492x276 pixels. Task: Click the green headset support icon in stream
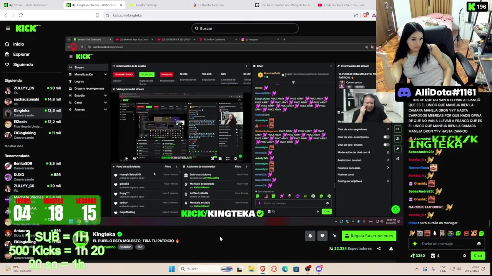395,209
